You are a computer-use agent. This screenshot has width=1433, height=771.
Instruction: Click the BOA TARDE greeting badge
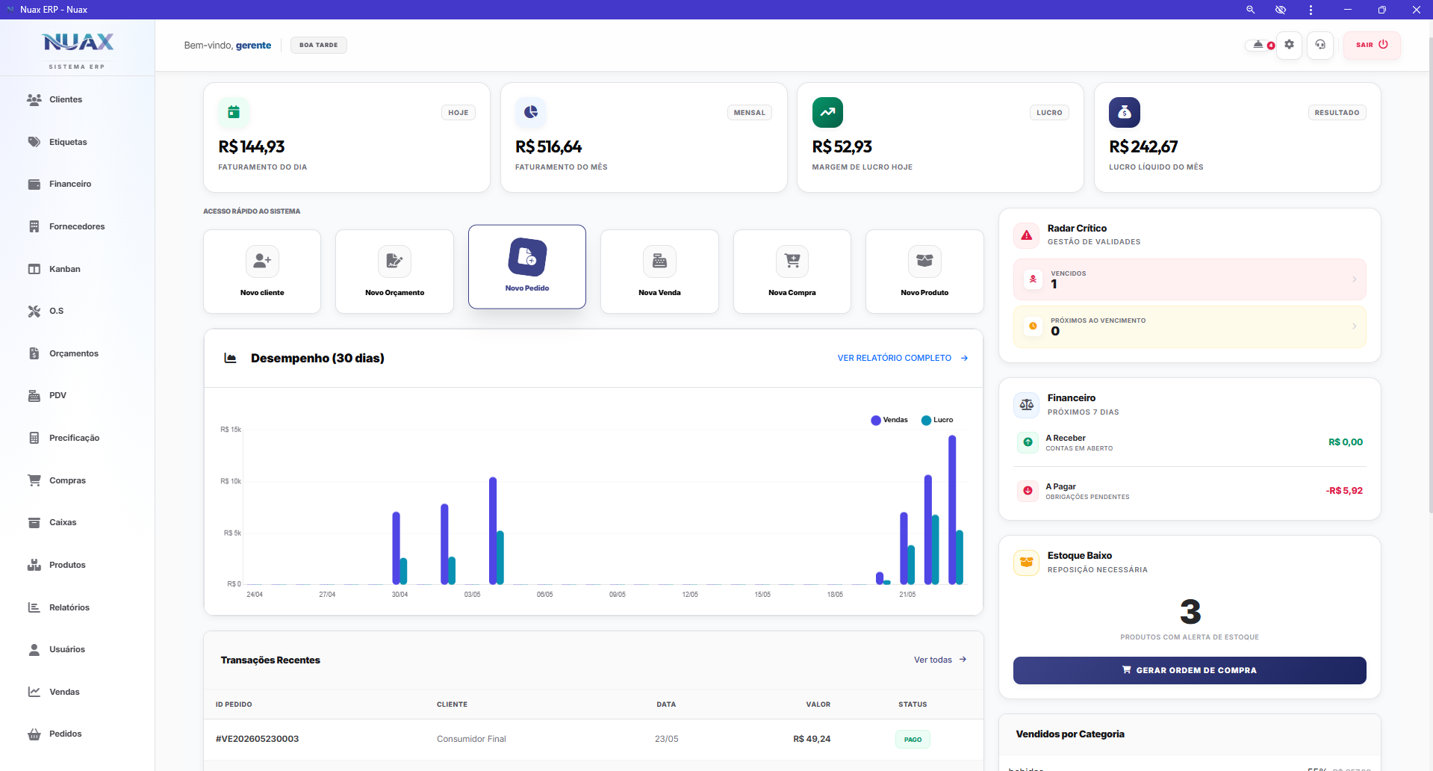pyautogui.click(x=318, y=45)
